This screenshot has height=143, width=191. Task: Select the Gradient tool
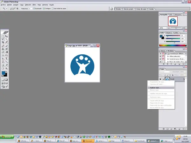coord(6,52)
